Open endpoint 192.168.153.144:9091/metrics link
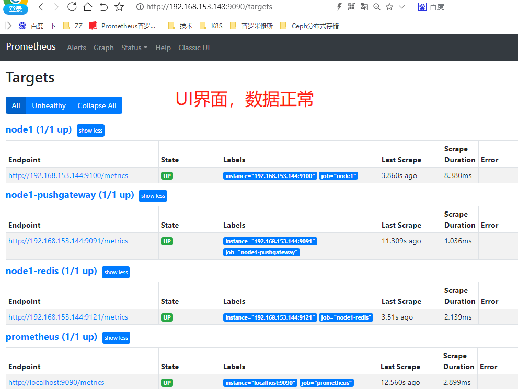 point(68,241)
